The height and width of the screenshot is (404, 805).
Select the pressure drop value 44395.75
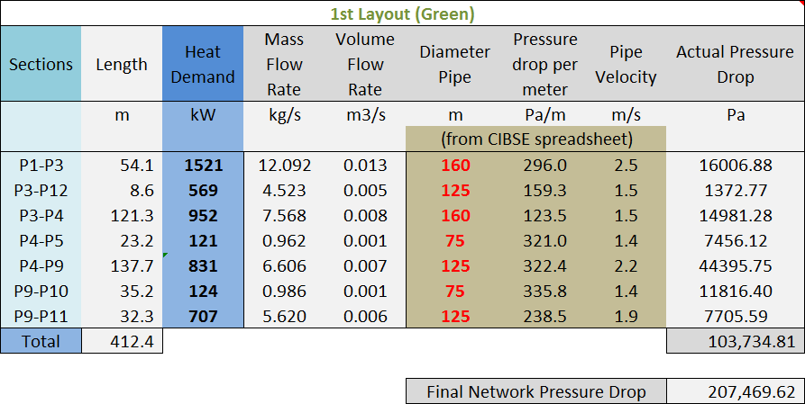pyautogui.click(x=736, y=266)
